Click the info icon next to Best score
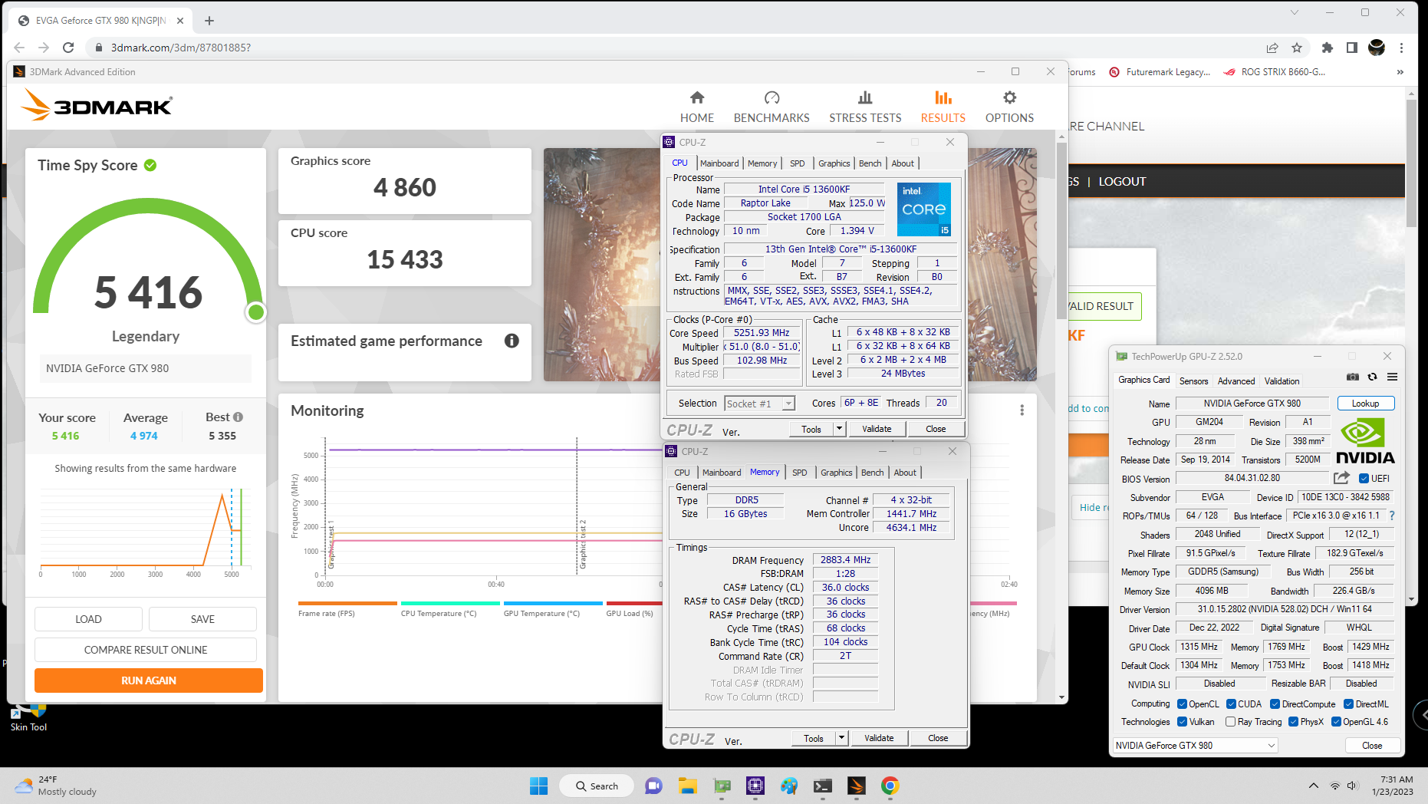 coord(239,417)
